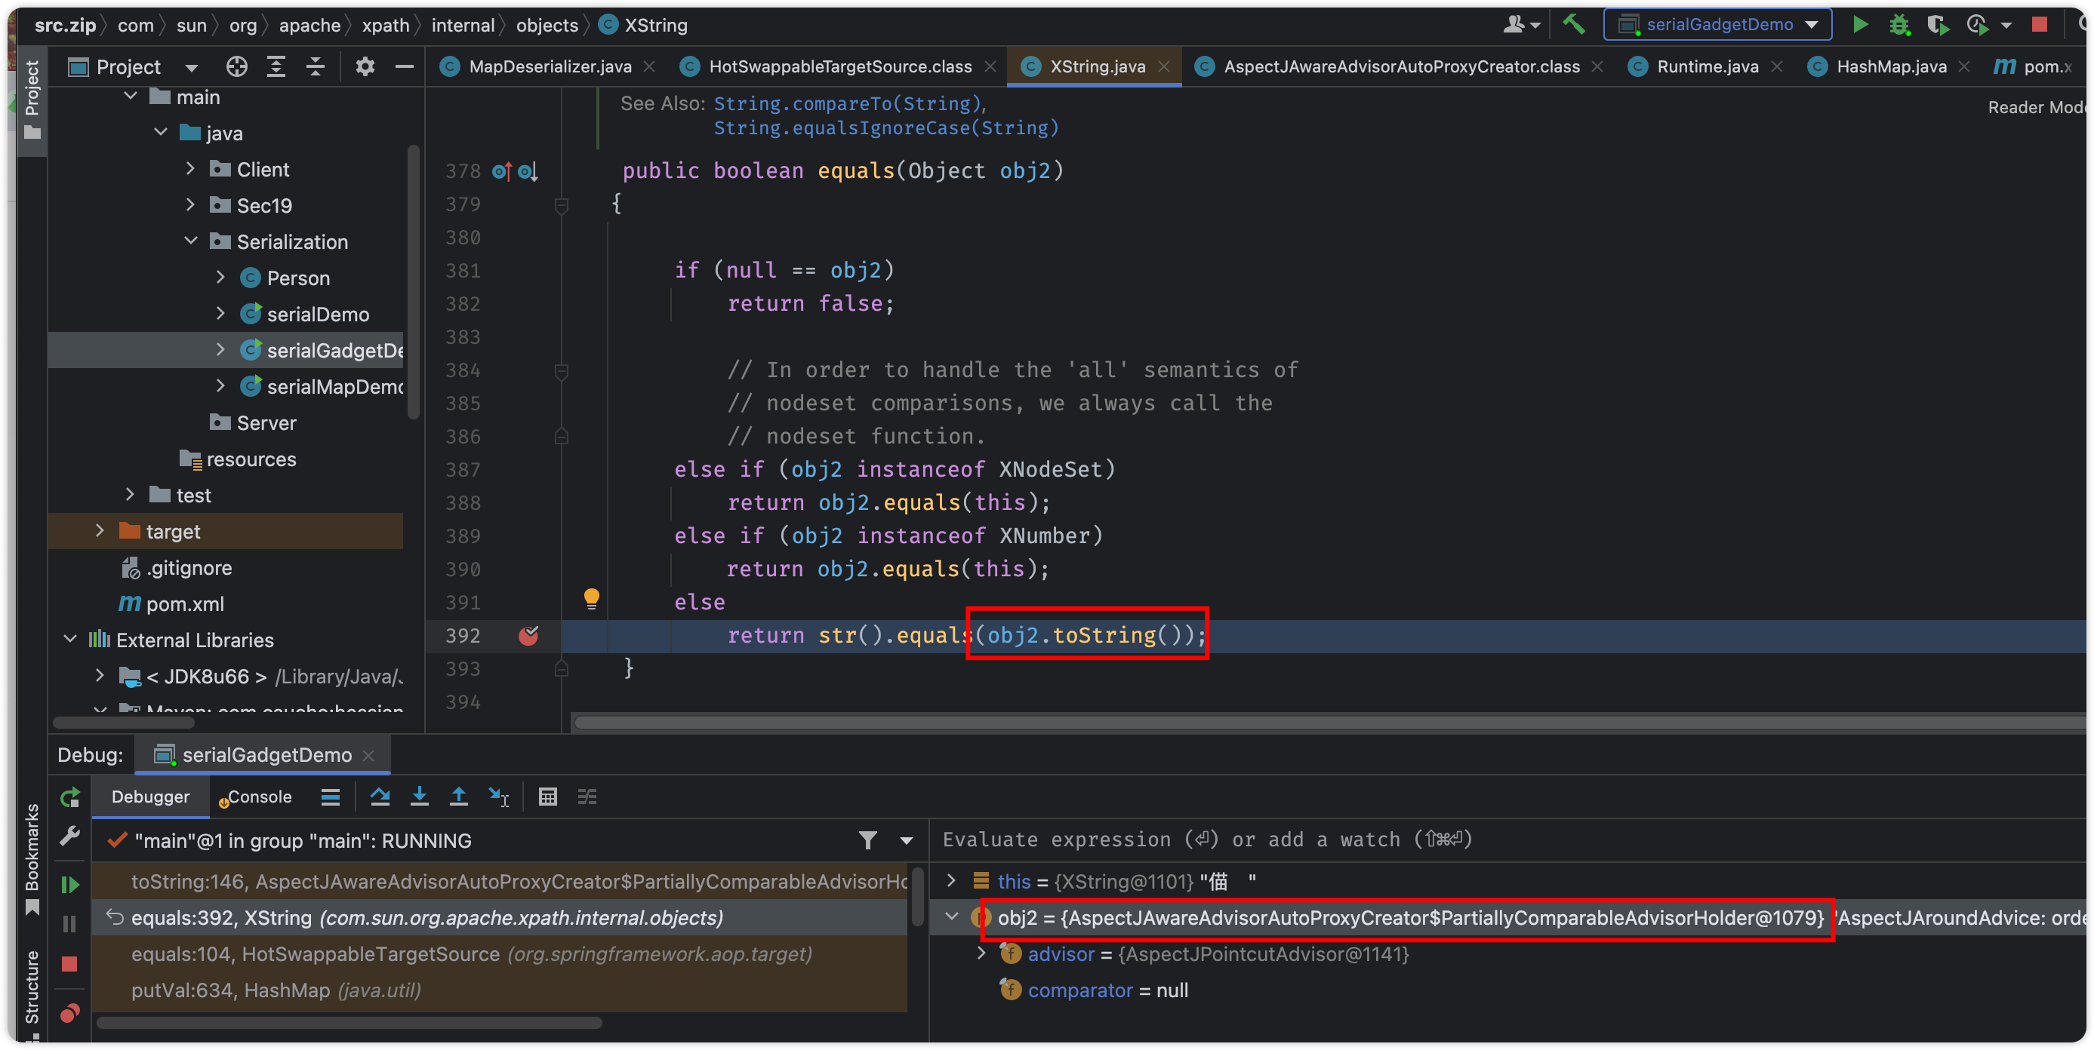Collapse the obj2 variable node
Screen dimensions: 2094x1050
click(951, 918)
